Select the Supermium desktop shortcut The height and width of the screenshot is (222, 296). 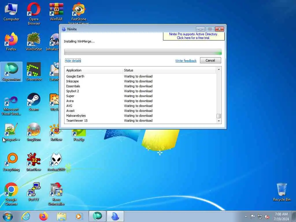click(x=11, y=72)
